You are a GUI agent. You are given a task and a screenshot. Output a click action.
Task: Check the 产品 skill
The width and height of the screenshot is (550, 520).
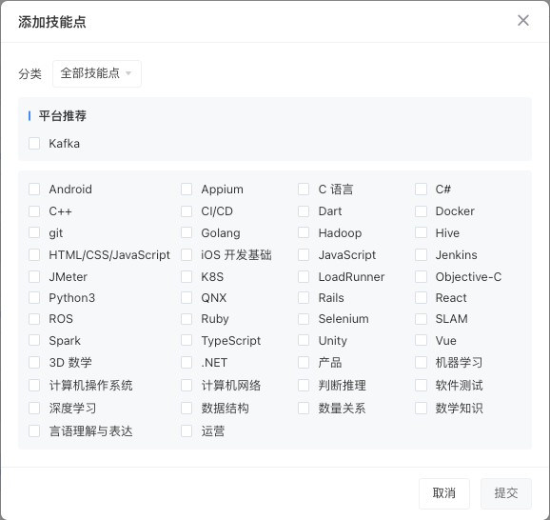[x=304, y=362]
